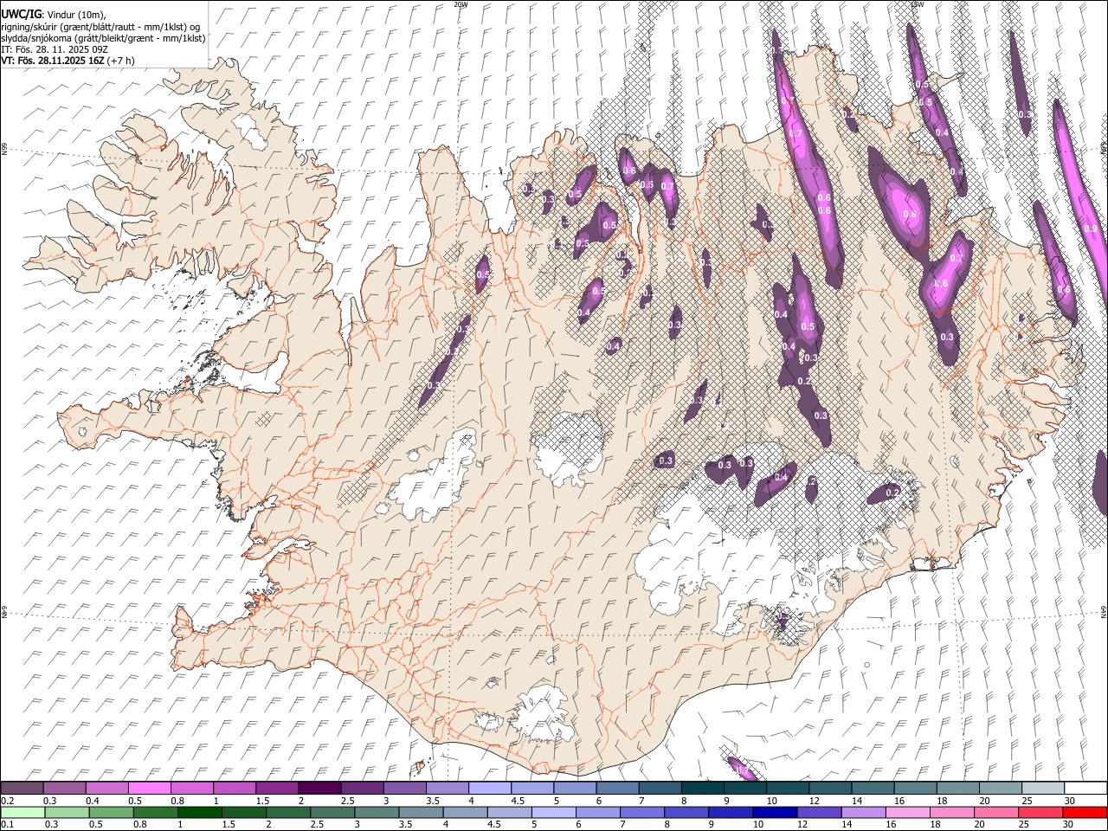Pick upper-row swatch between 3.5 and 4

[x=447, y=789]
